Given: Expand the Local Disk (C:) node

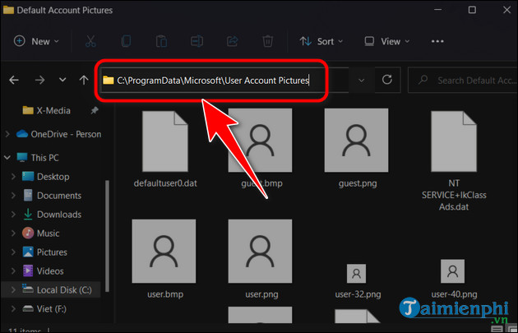Looking at the screenshot, I should (13, 289).
